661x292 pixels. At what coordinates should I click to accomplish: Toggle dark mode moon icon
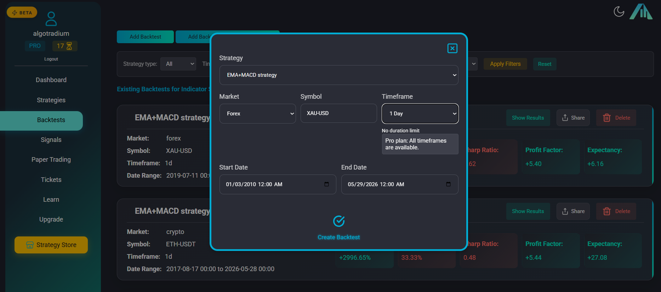click(619, 12)
